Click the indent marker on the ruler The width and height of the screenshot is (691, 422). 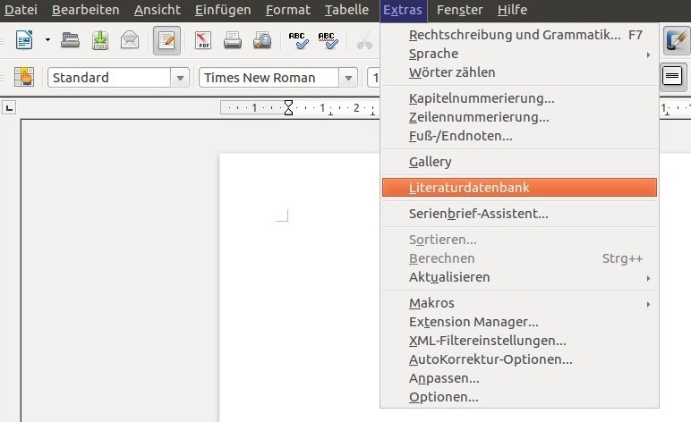click(288, 108)
